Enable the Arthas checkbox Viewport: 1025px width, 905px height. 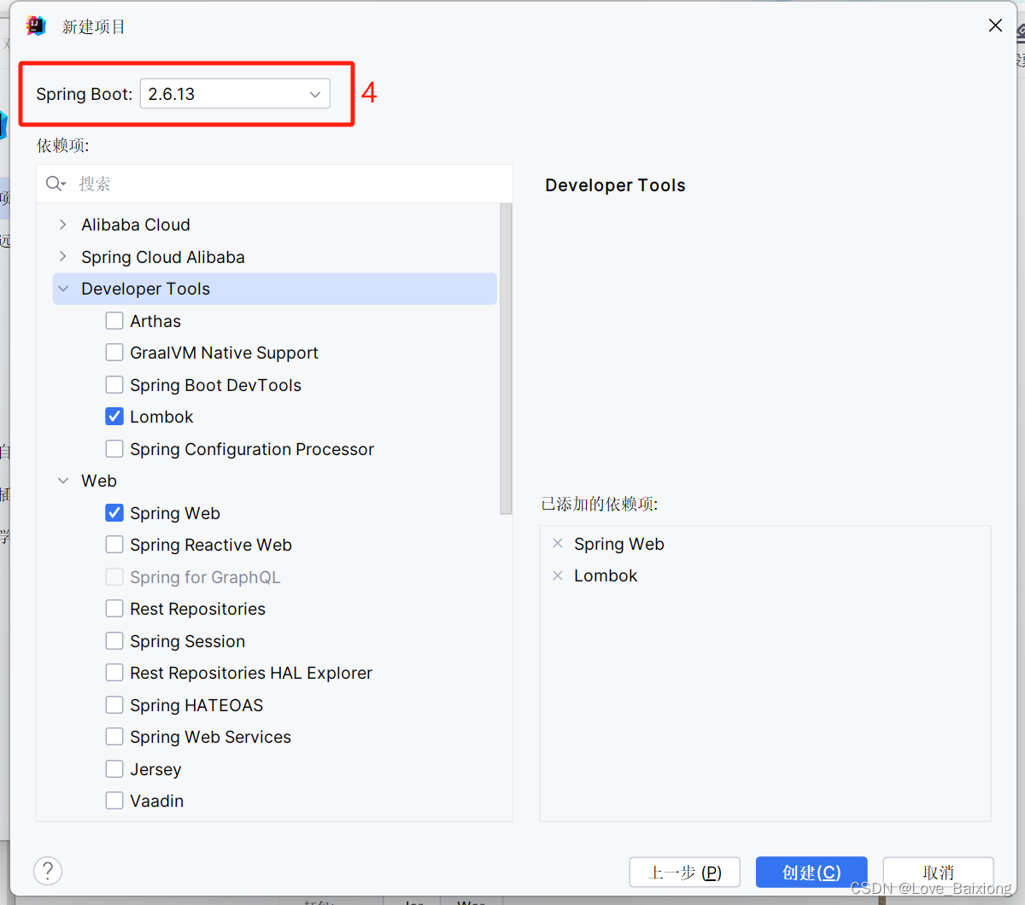click(114, 321)
